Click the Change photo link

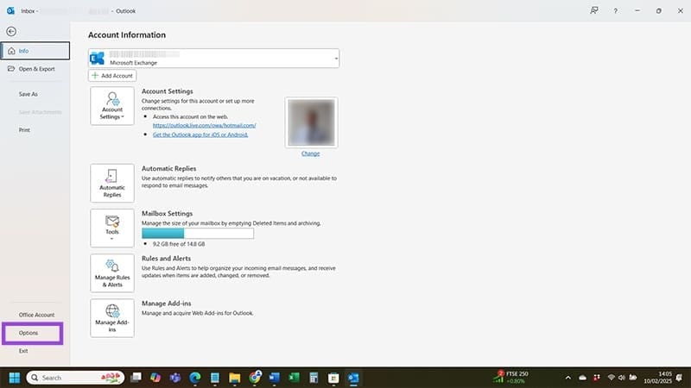pos(310,153)
